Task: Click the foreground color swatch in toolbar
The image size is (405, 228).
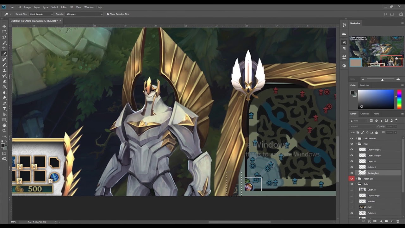Action: [3, 146]
